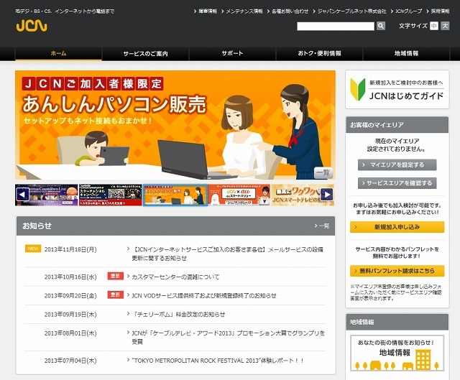Open the 各種お問い合わせ link
The height and width of the screenshot is (380, 460).
pyautogui.click(x=290, y=11)
